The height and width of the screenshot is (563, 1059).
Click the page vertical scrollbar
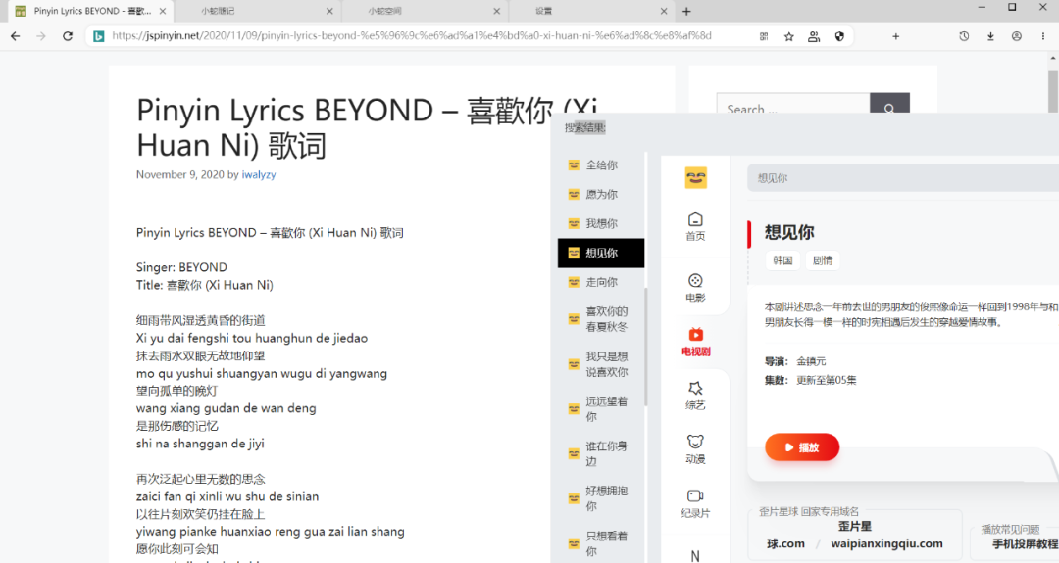[x=1053, y=94]
